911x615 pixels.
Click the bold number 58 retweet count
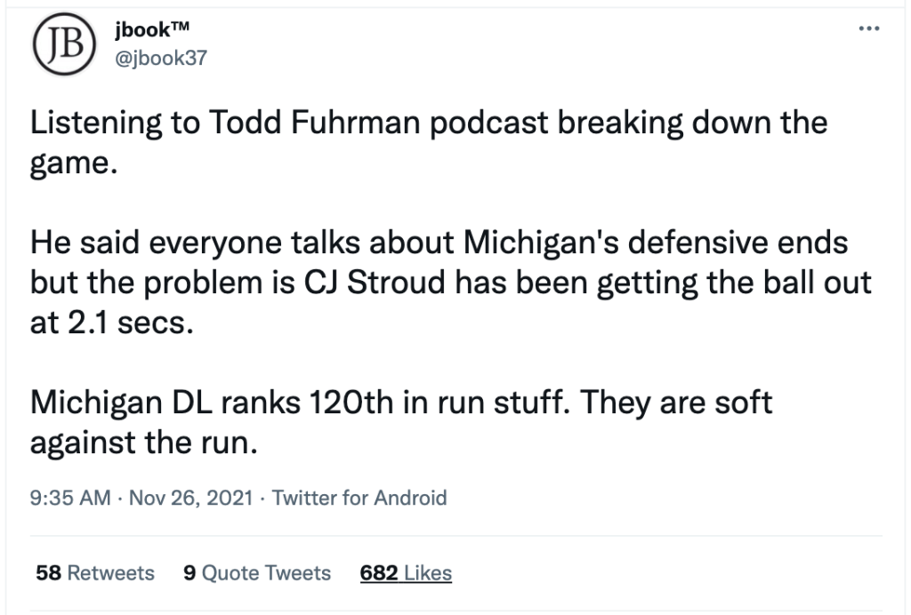point(47,573)
